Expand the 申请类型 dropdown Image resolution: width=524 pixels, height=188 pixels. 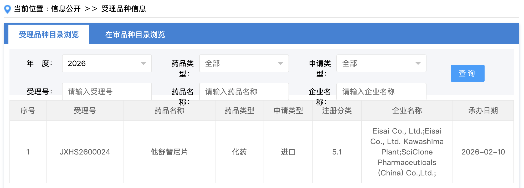point(381,63)
